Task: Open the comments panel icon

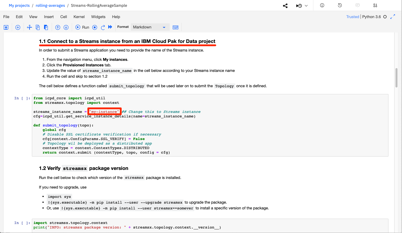Action: pyautogui.click(x=358, y=5)
